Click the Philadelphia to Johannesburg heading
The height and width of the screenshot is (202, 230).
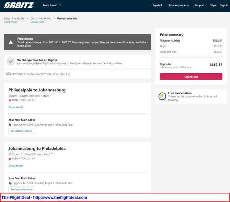[x=37, y=90]
